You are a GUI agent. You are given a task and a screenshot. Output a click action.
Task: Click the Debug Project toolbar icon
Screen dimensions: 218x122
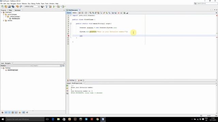tap(58, 6)
